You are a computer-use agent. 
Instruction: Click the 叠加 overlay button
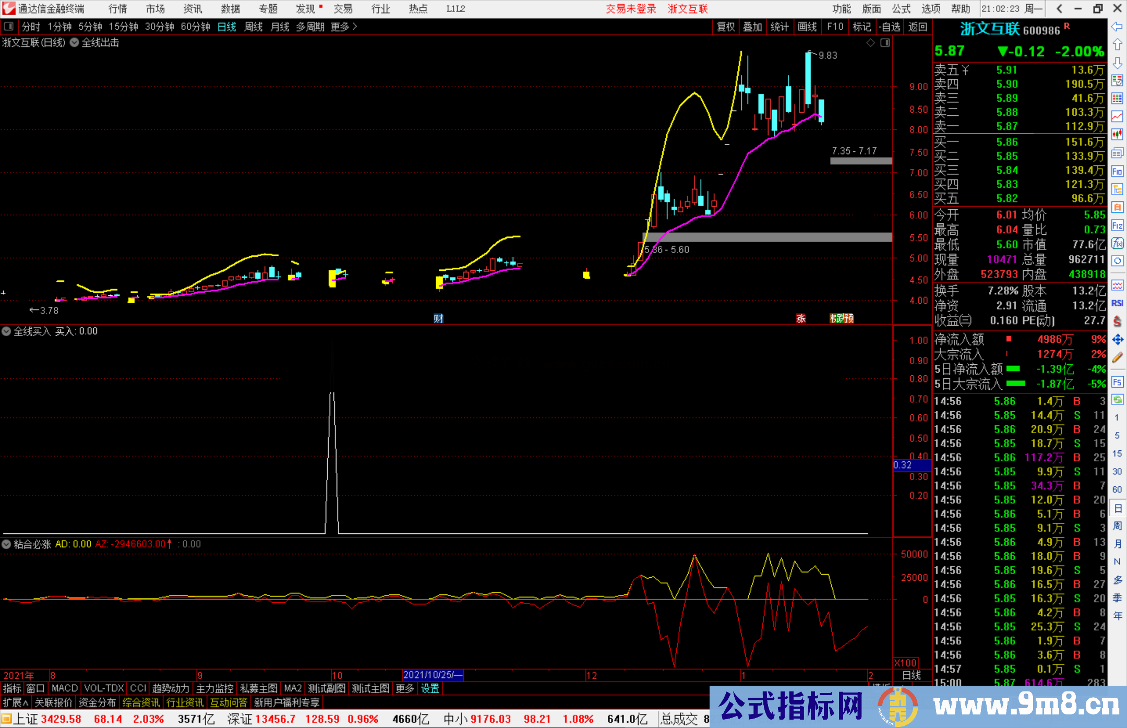point(752,27)
